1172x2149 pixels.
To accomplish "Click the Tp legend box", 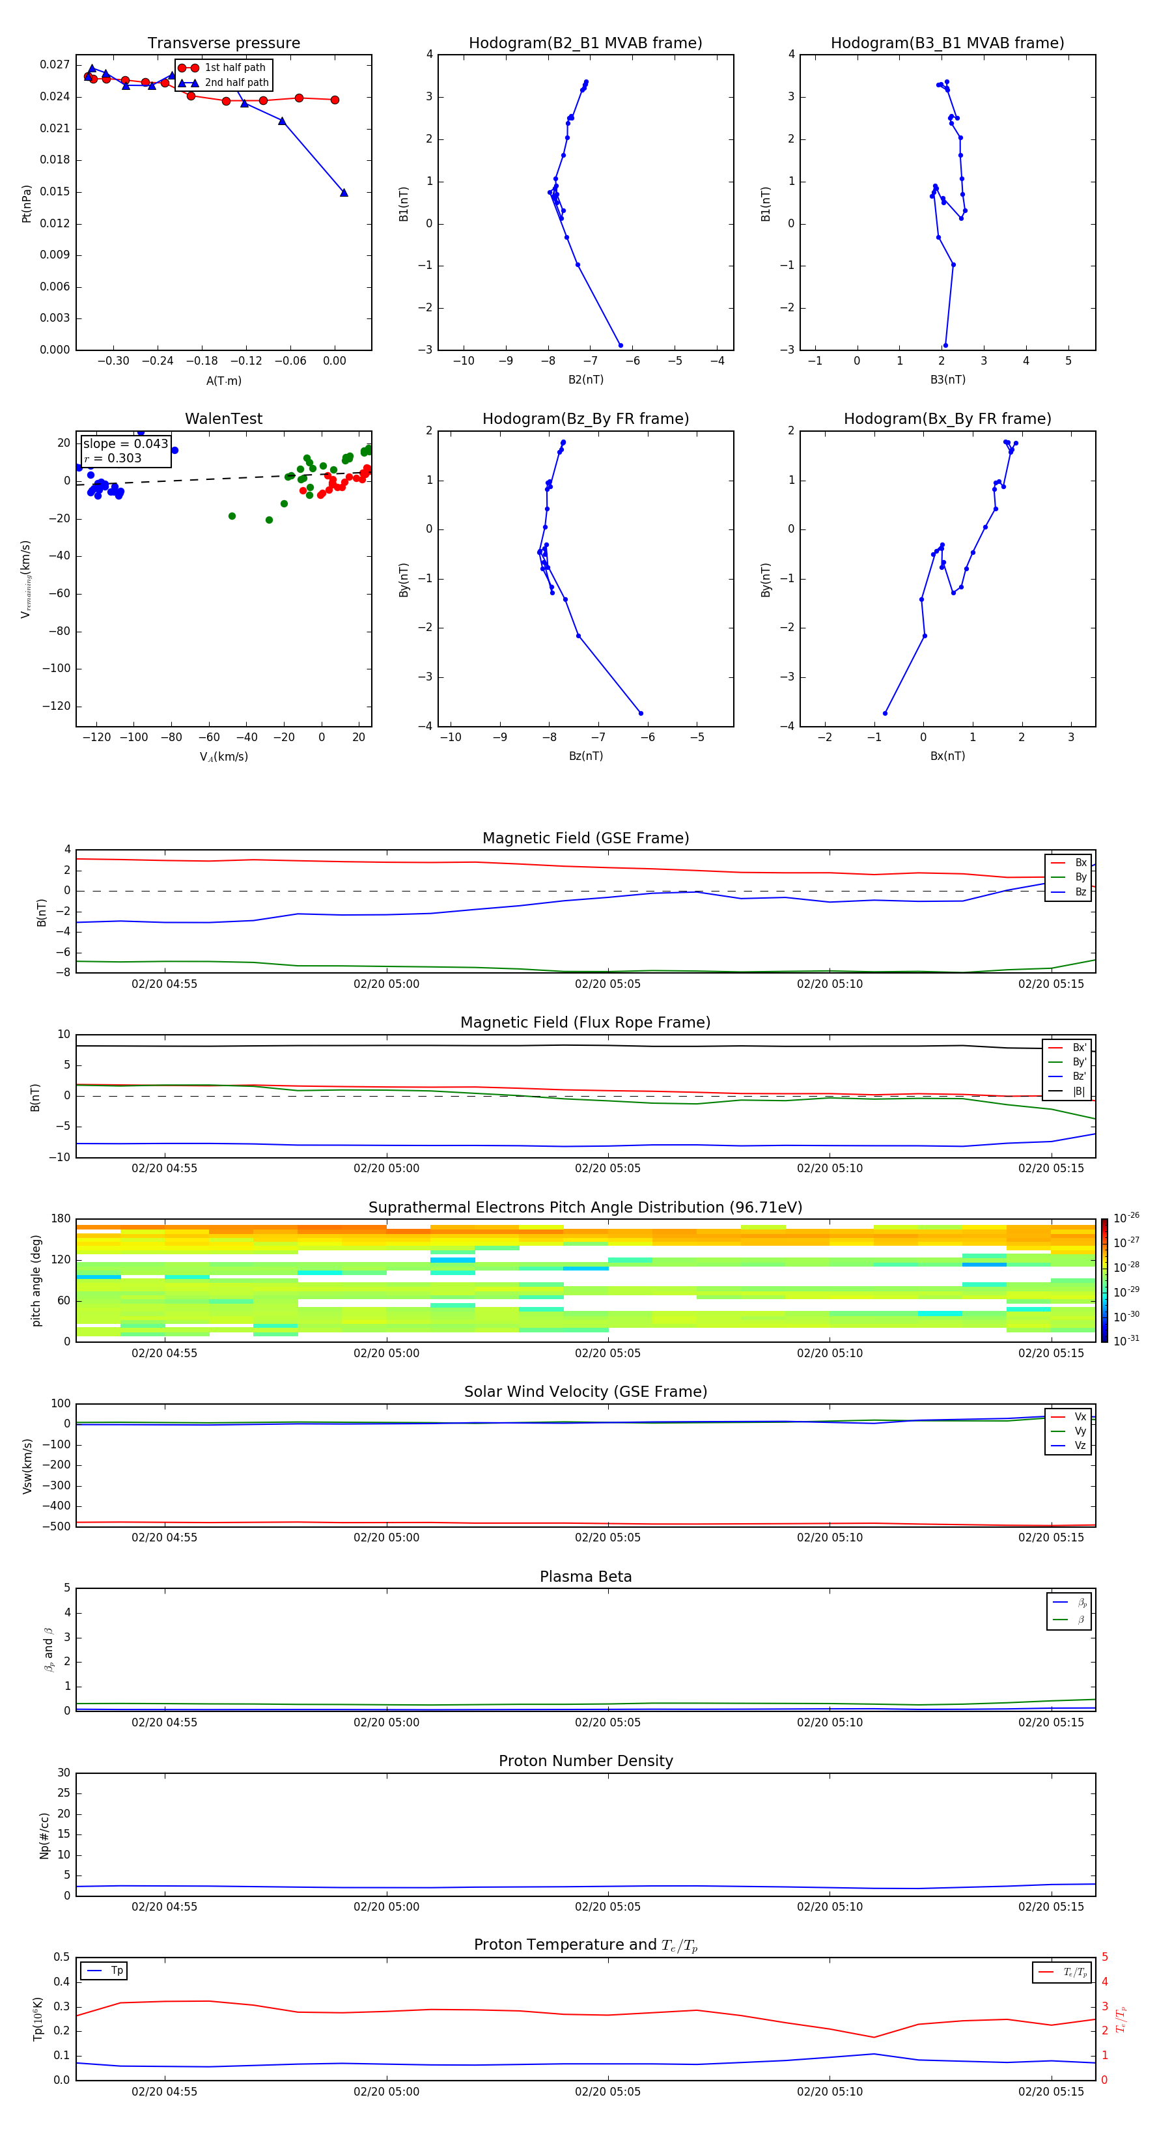I will click(104, 1971).
